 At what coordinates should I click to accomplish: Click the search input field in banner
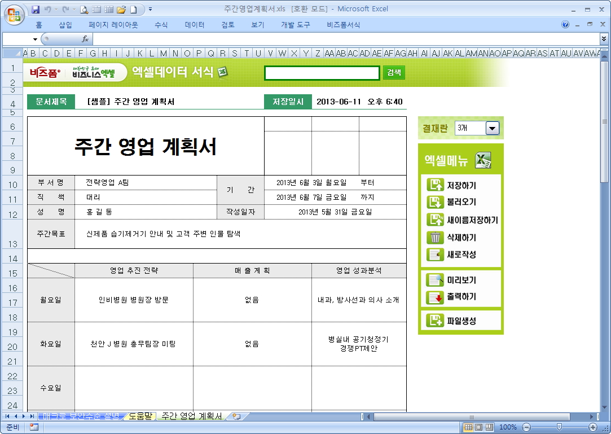pyautogui.click(x=322, y=73)
